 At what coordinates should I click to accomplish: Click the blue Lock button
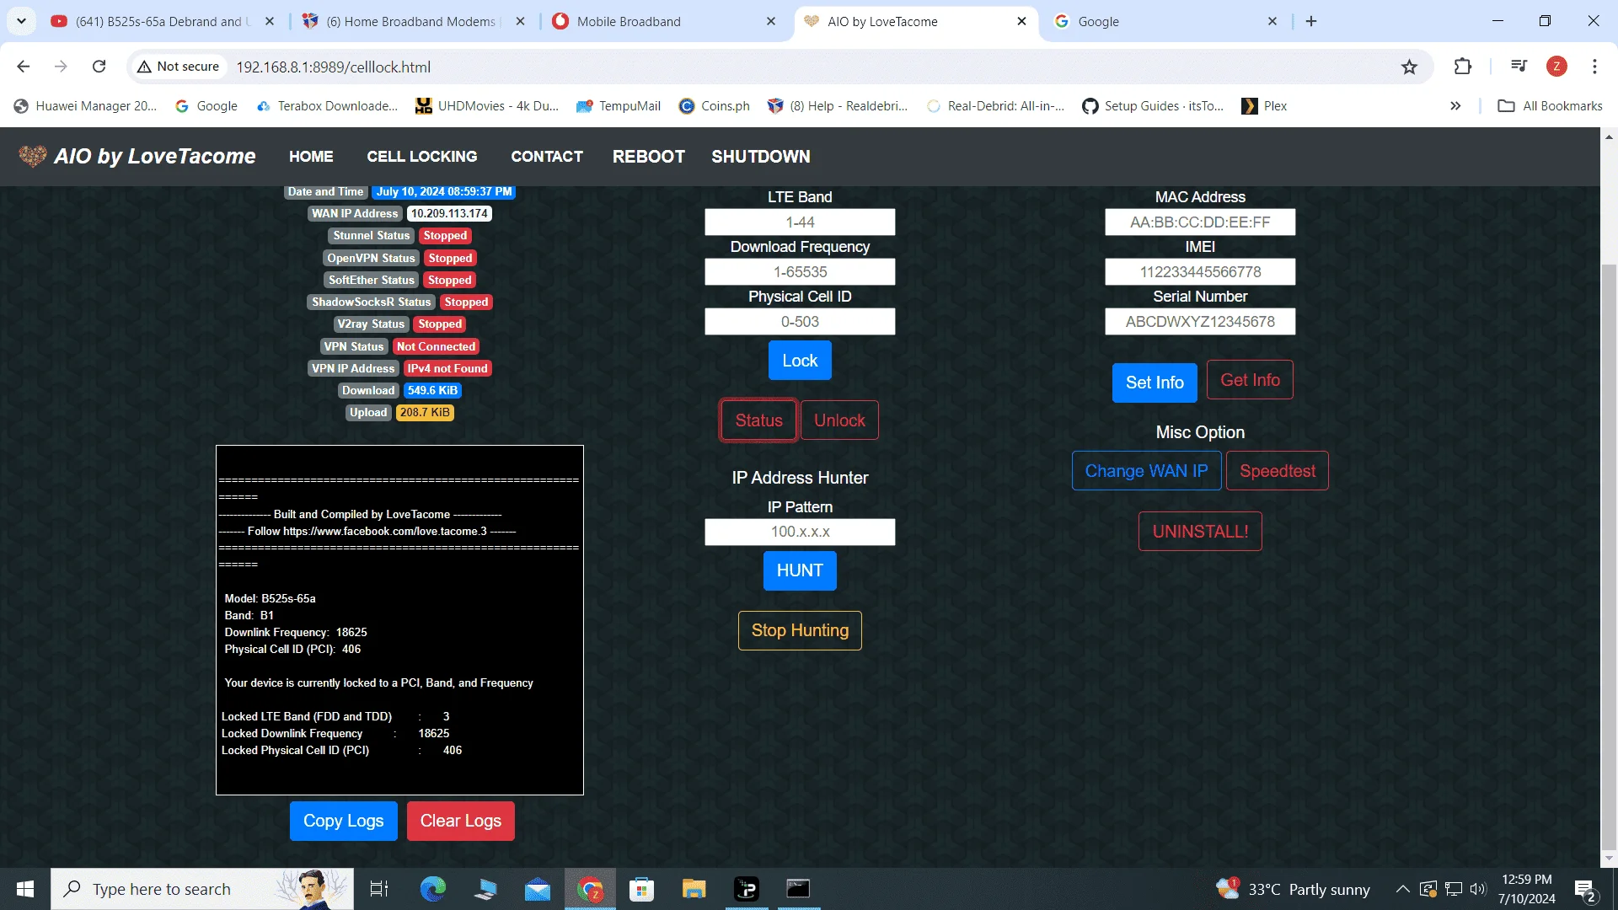[800, 361]
